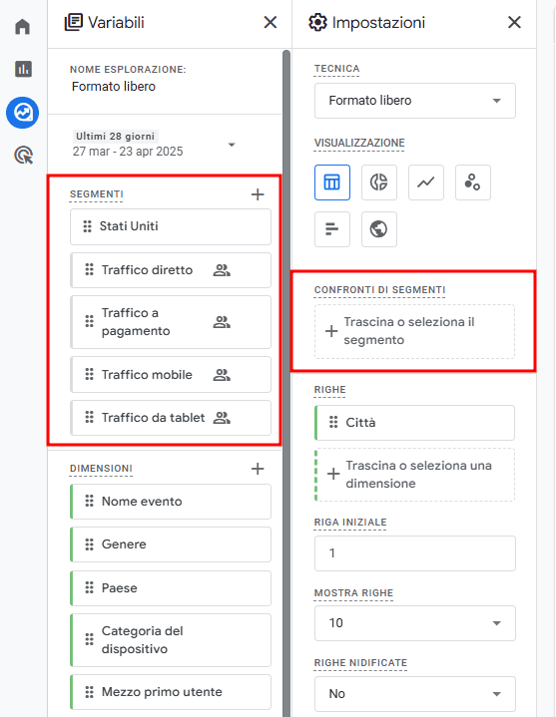Click the Variabili panel icon
Image resolution: width=556 pixels, height=717 pixels.
[x=73, y=22]
